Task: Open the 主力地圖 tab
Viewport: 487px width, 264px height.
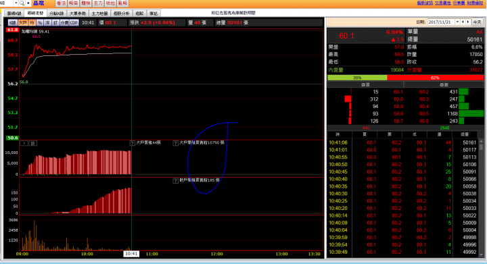Action: (x=99, y=14)
